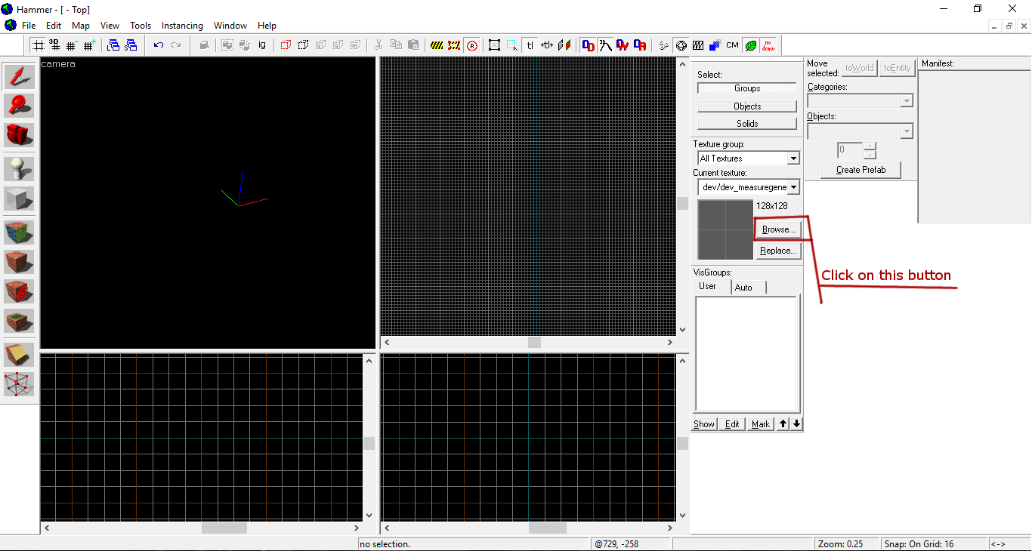1032x551 pixels.
Task: Select the Entity tool with light bulb
Action: click(19, 169)
